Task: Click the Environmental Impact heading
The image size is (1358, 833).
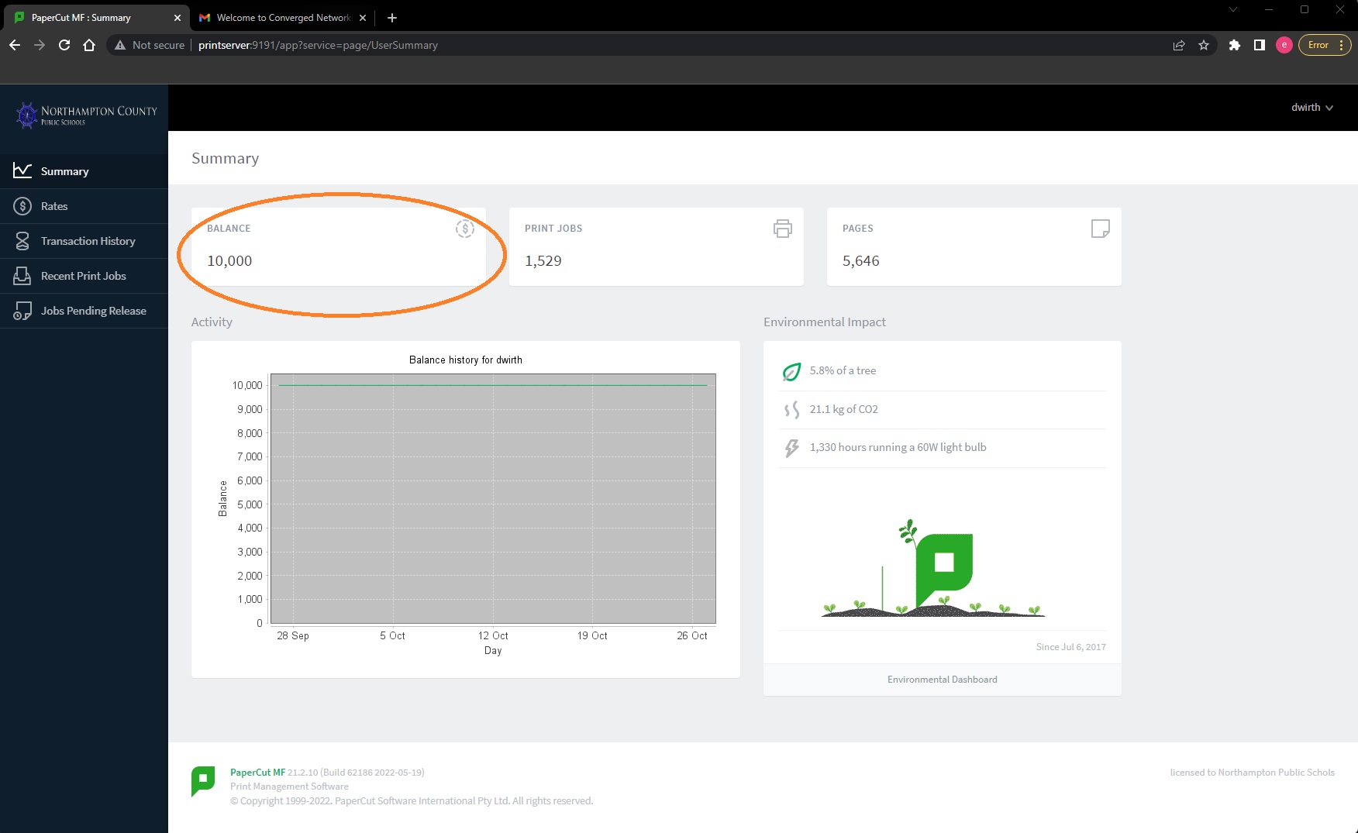Action: tap(825, 322)
